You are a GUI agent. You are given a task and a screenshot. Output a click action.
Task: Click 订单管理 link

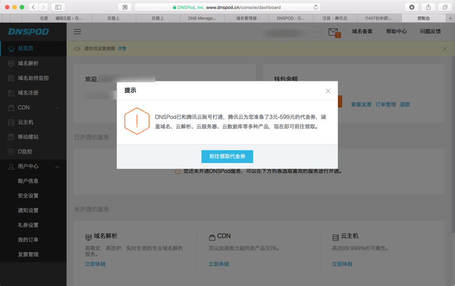coord(386,104)
